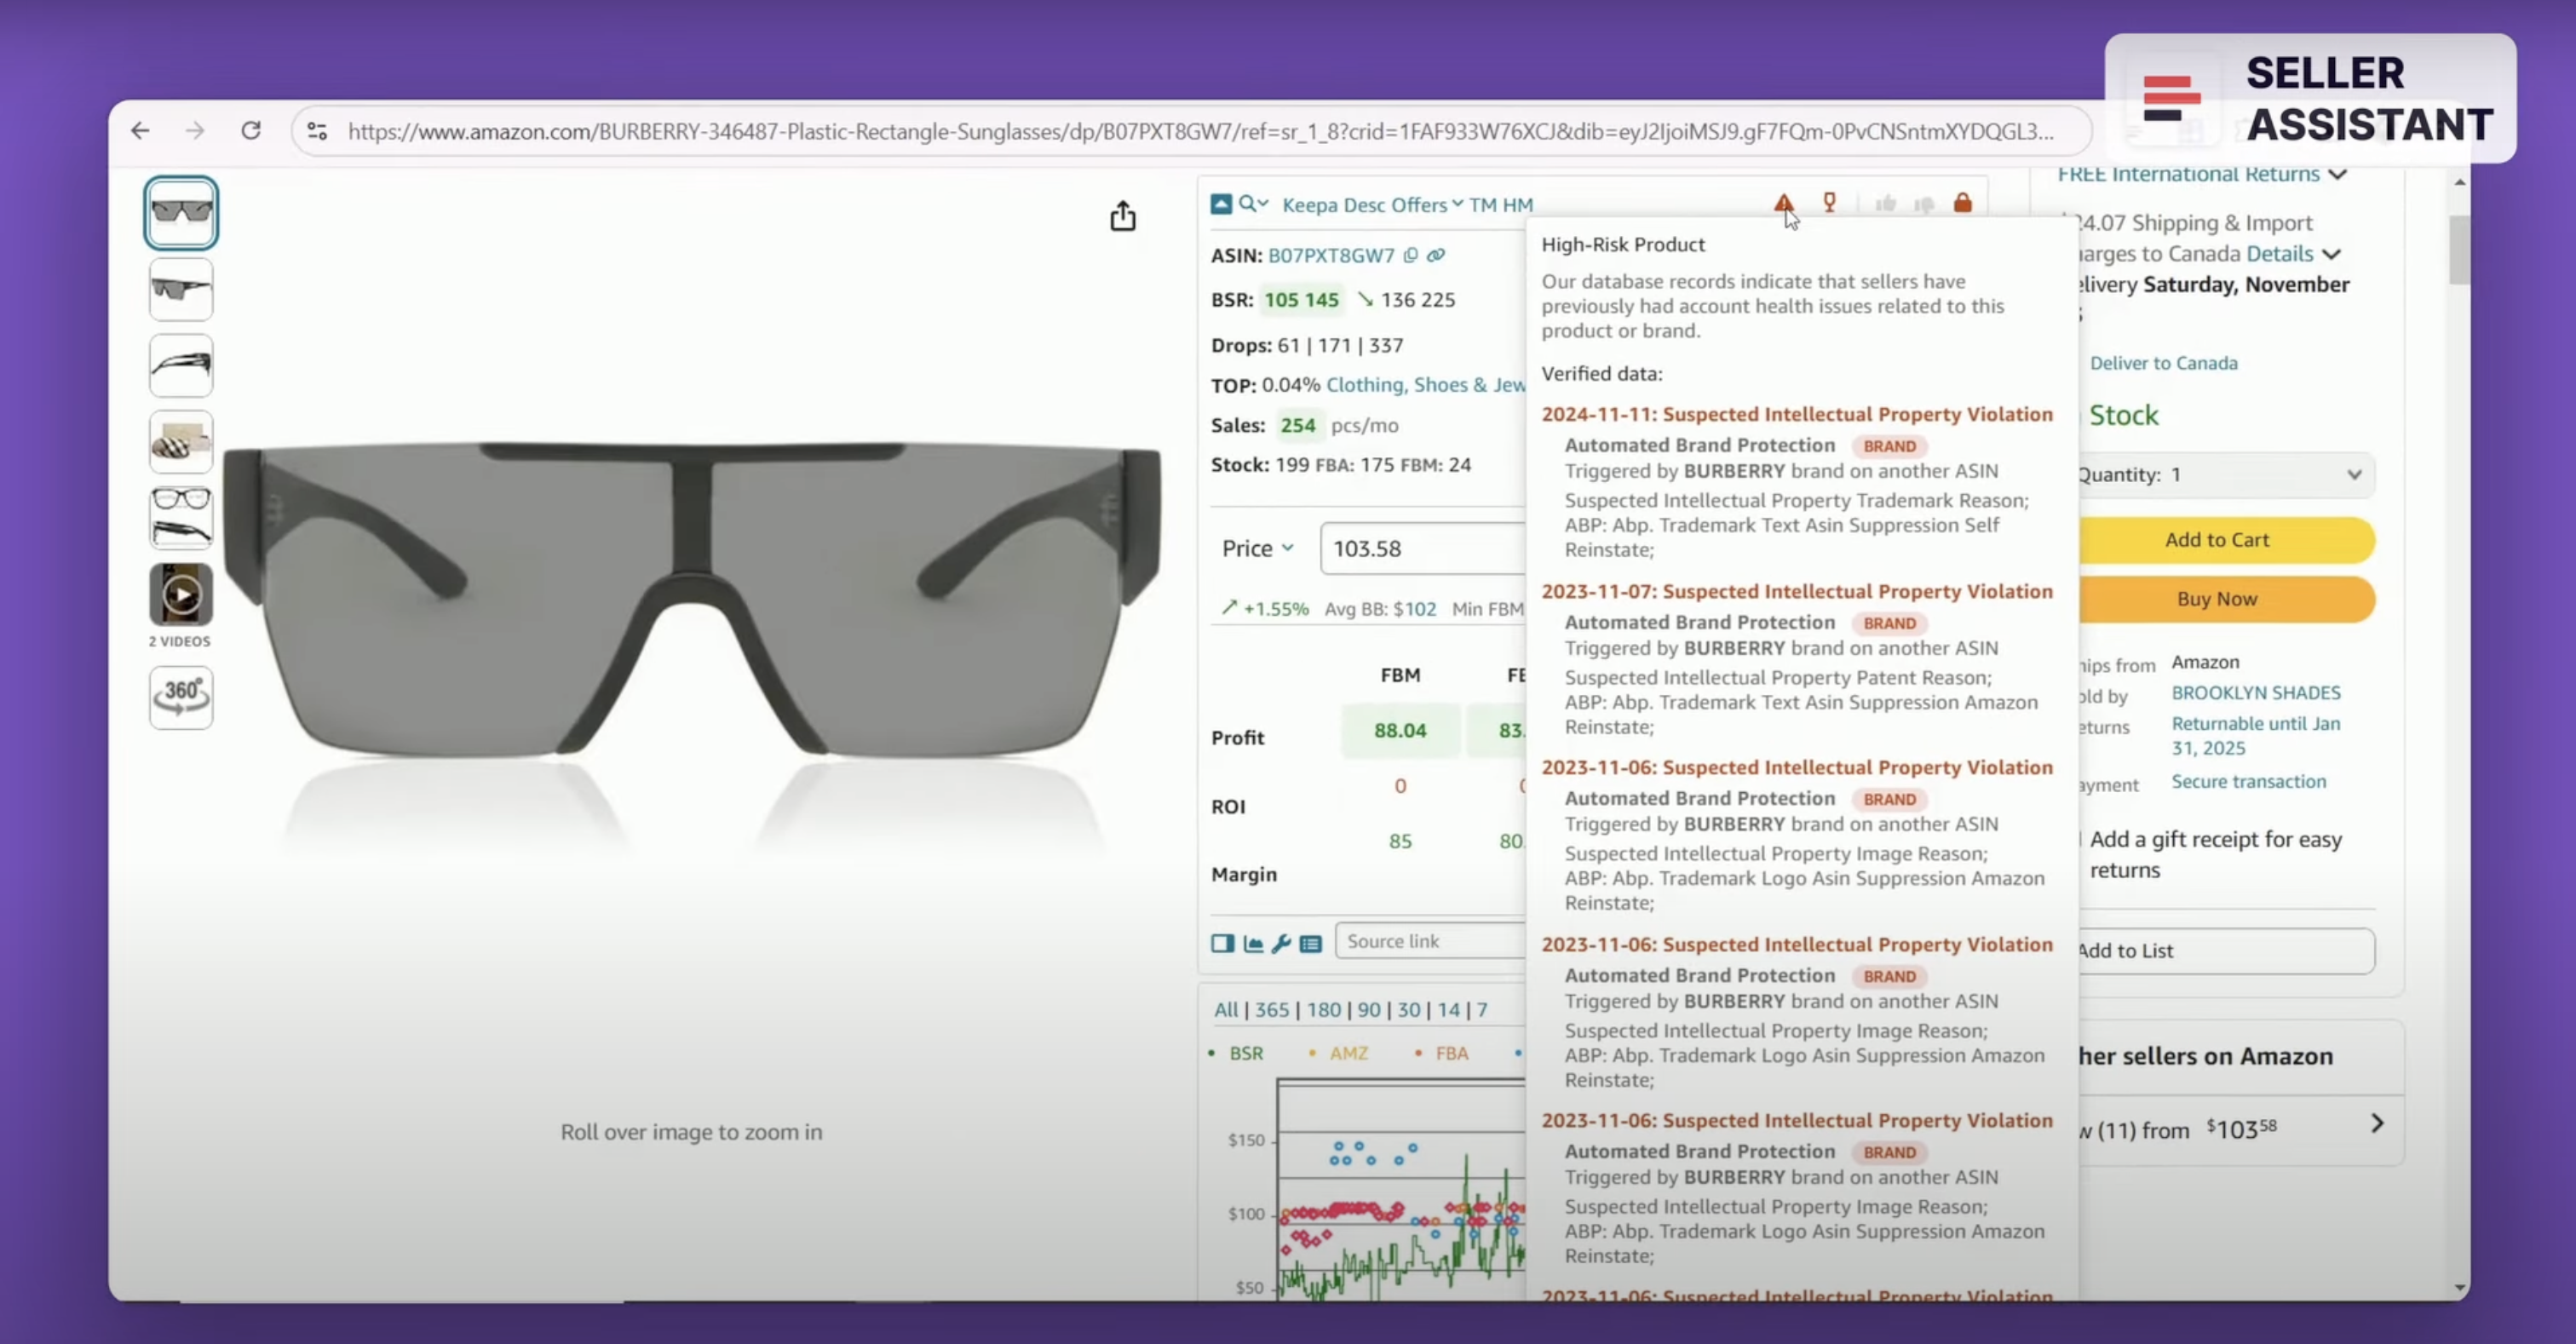Toggle the BSR series in the chart legend
The image size is (2576, 1344).
[x=1245, y=1053]
